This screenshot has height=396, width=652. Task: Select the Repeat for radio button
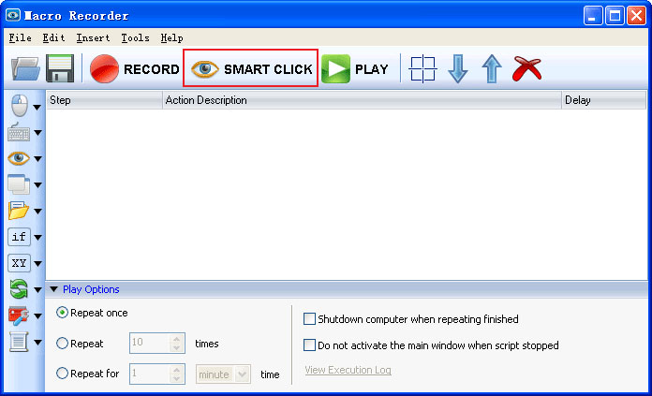(62, 374)
